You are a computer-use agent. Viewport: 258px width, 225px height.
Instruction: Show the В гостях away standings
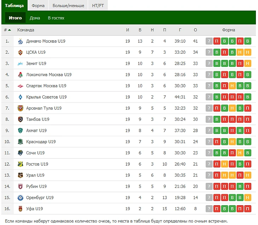coord(56,18)
